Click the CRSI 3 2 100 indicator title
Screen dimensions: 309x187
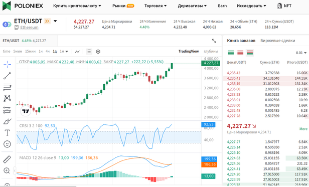point(31,126)
